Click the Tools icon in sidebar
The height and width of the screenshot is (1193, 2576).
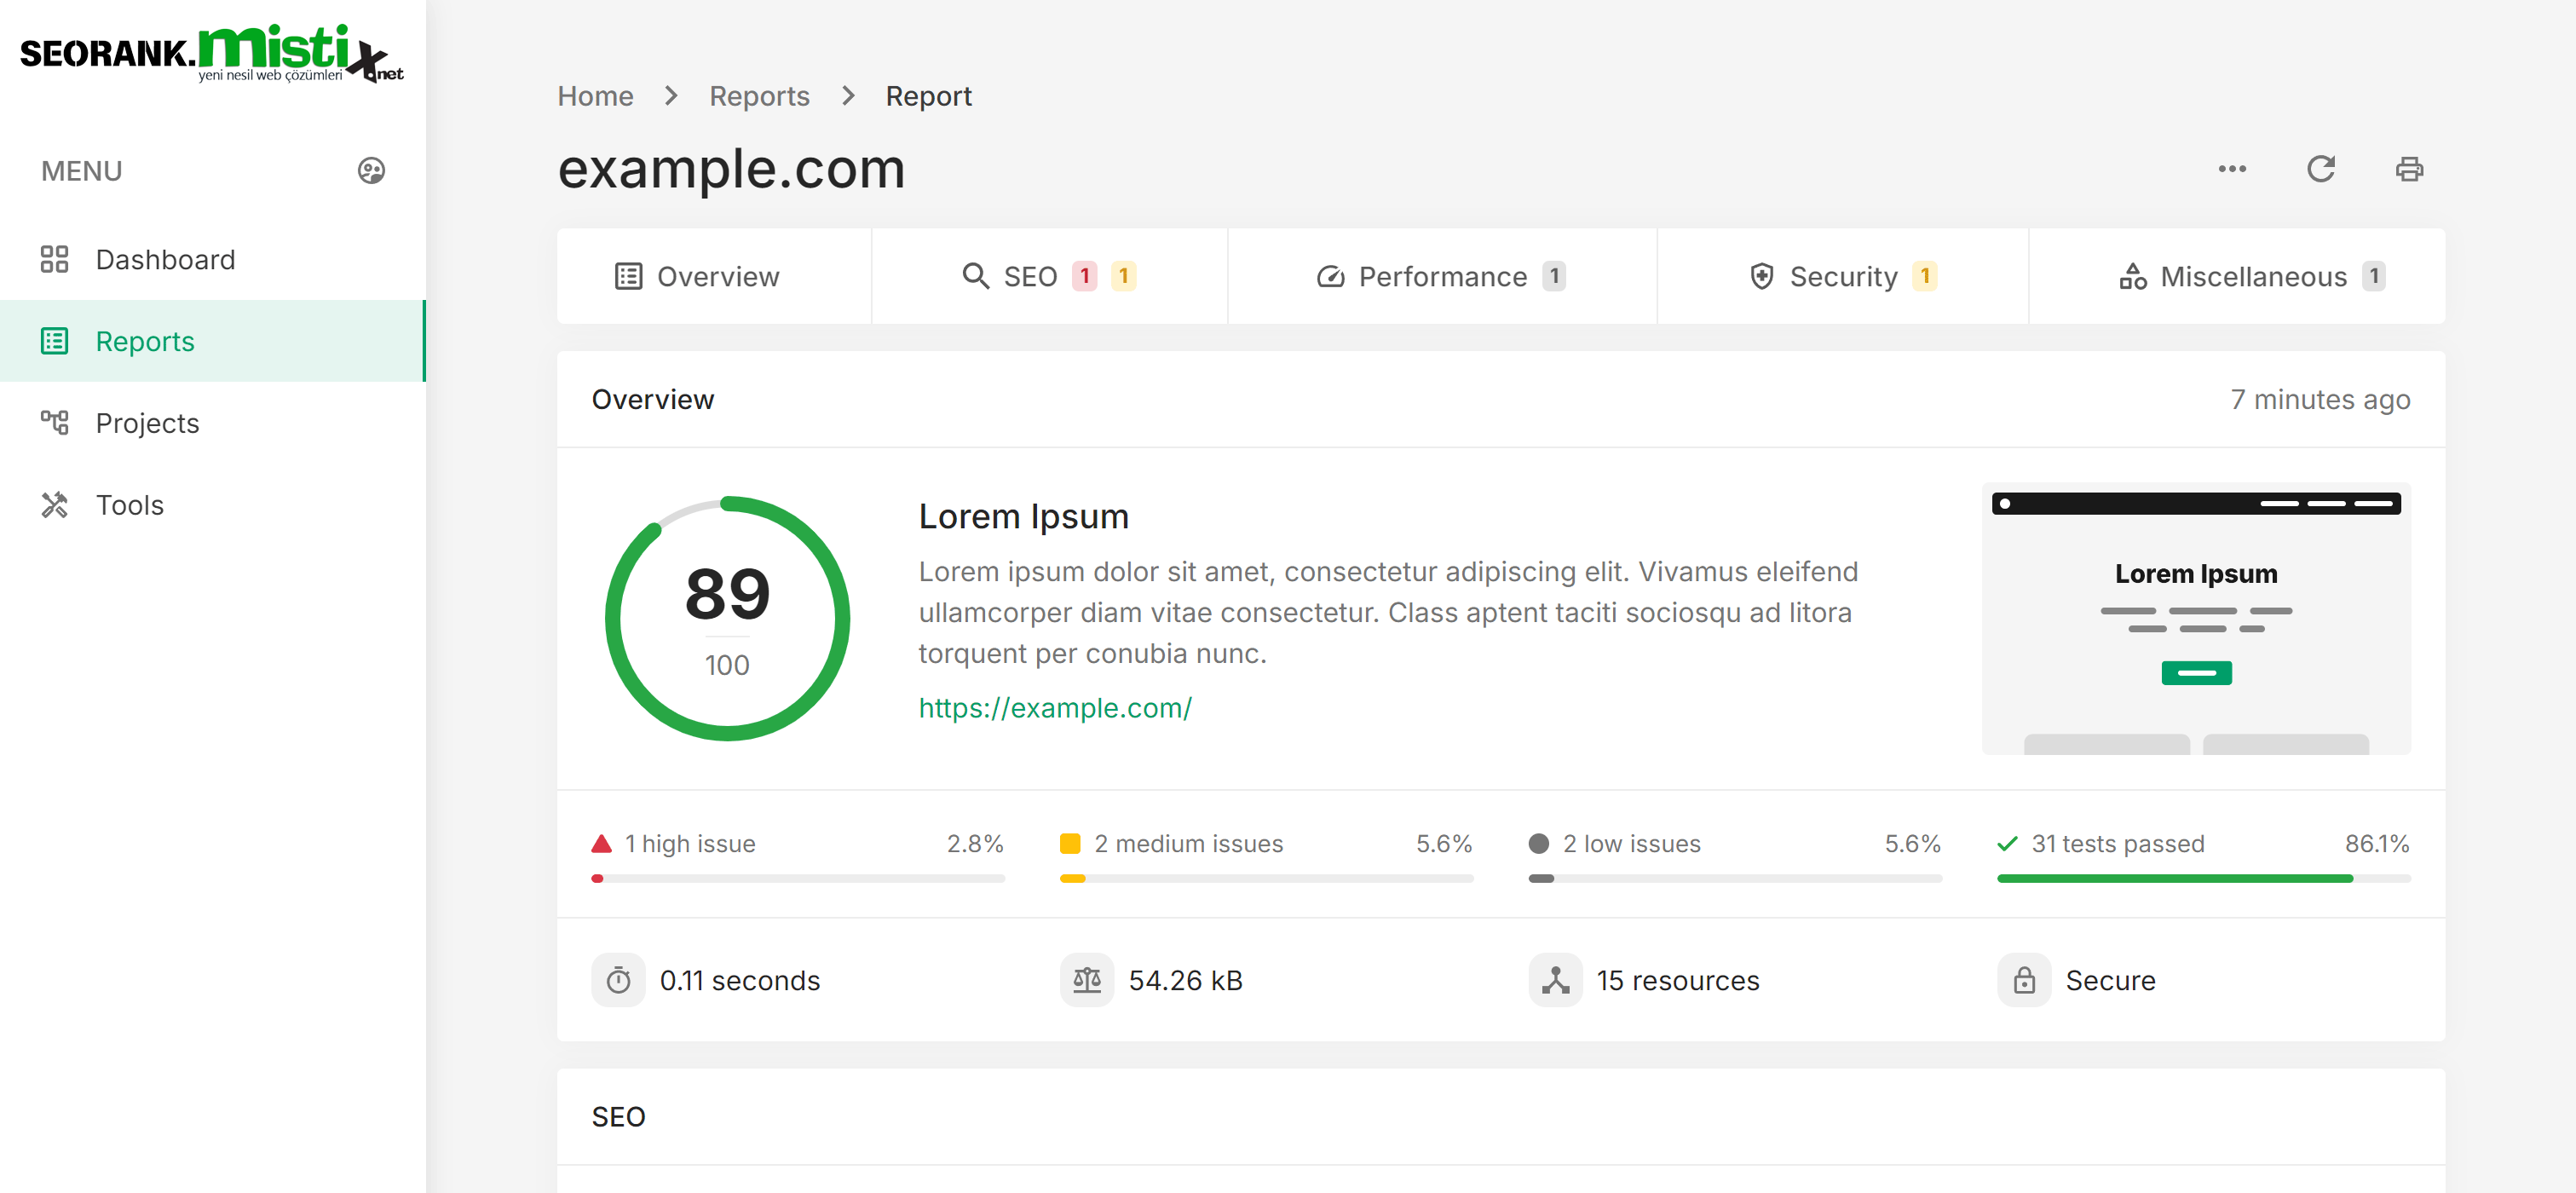tap(56, 504)
